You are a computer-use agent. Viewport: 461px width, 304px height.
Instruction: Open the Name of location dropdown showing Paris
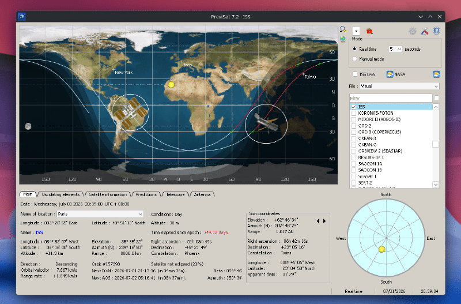pos(100,214)
